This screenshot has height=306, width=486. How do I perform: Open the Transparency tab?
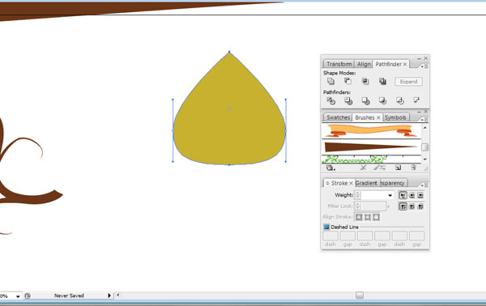(x=392, y=183)
